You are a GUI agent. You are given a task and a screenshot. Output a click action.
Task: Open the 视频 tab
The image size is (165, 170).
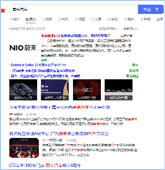pyautogui.click(x=47, y=19)
